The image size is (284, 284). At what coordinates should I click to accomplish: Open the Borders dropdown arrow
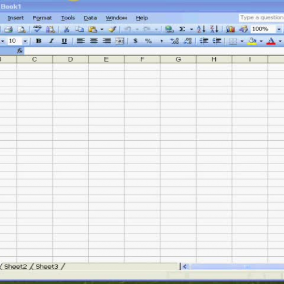pos(242,41)
